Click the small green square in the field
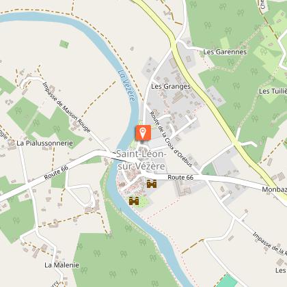 (x=64, y=44)
